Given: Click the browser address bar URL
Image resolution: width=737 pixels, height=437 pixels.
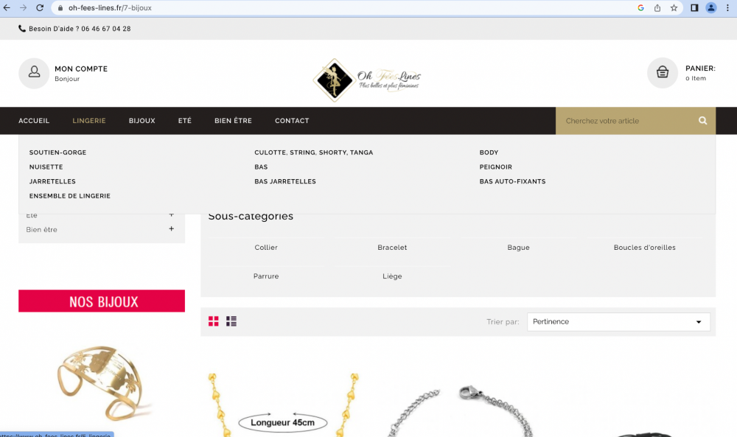Looking at the screenshot, I should (x=110, y=8).
